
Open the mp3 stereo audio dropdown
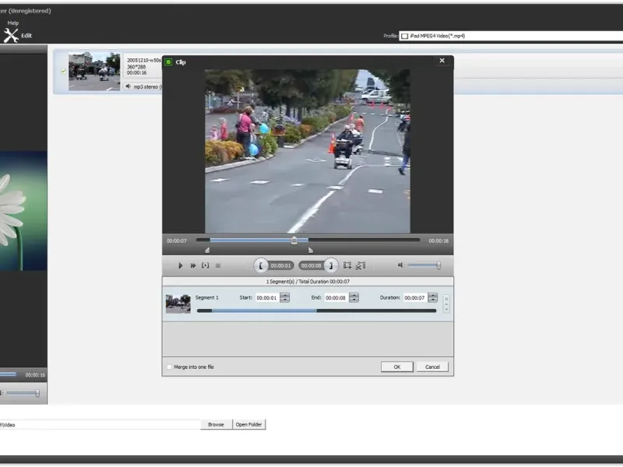(143, 86)
